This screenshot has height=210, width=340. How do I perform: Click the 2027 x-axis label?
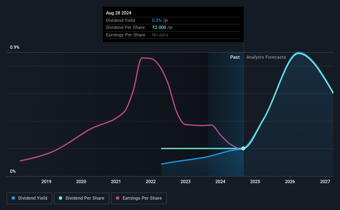325,181
